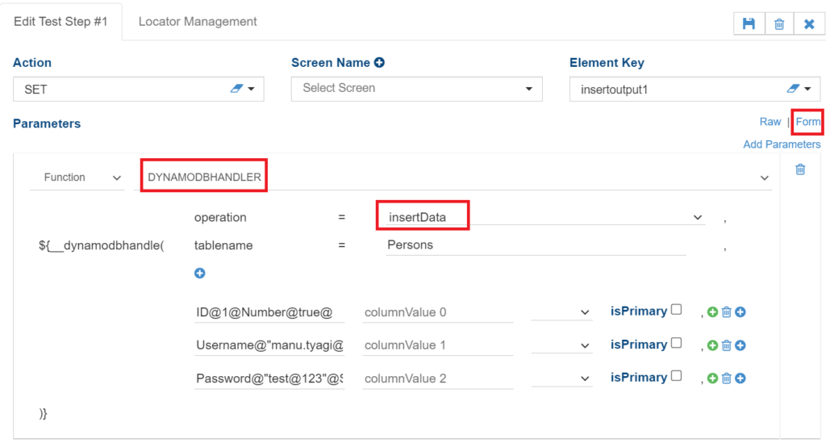Switch to the Locator Management tab

click(198, 22)
